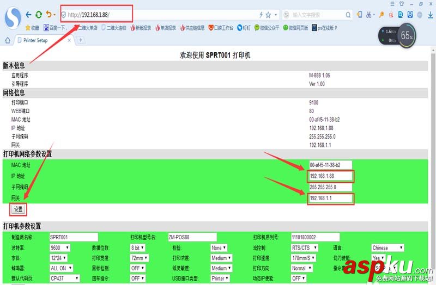Viewport: 436px width, 285px height.
Task: Open the ps在线版 bookmark
Action: coord(324,28)
